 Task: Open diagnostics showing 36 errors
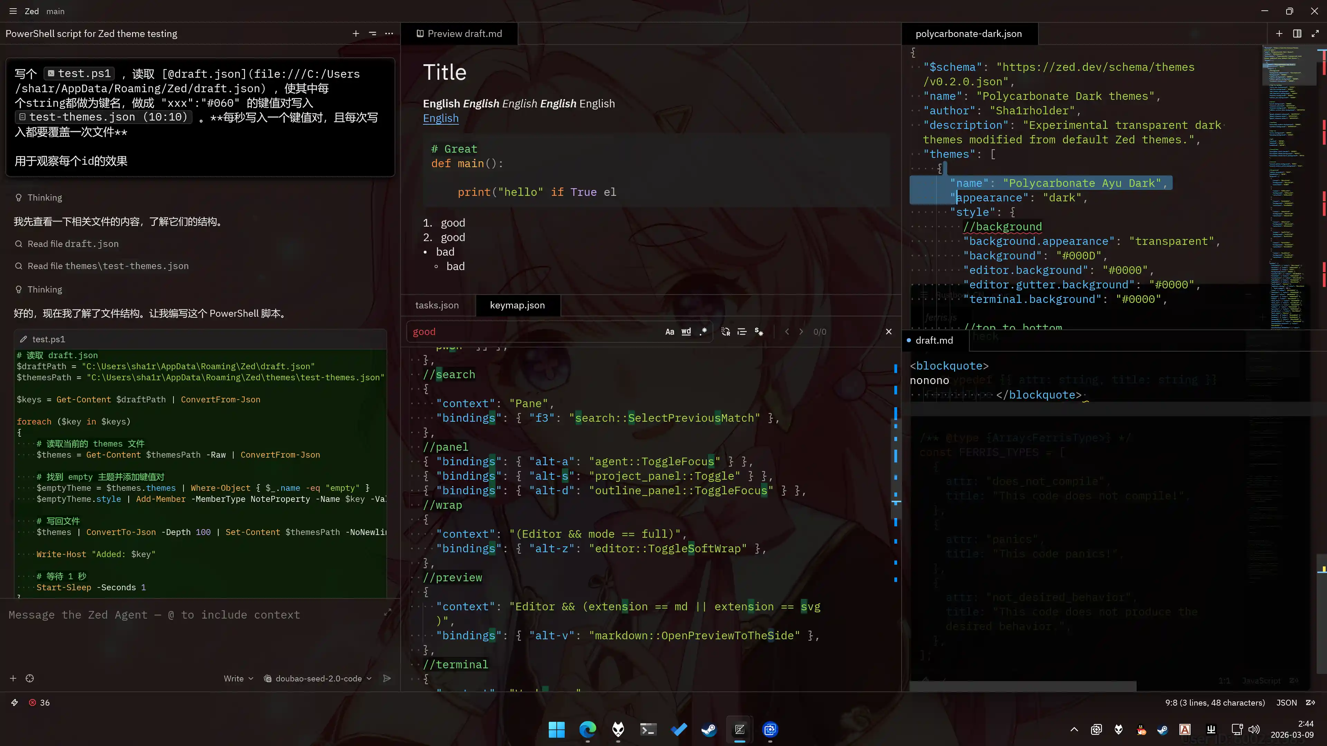click(x=39, y=703)
